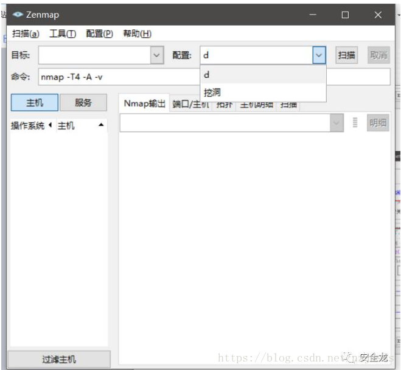Open the 工具(T) menu
This screenshot has width=401, height=370.
pos(63,33)
